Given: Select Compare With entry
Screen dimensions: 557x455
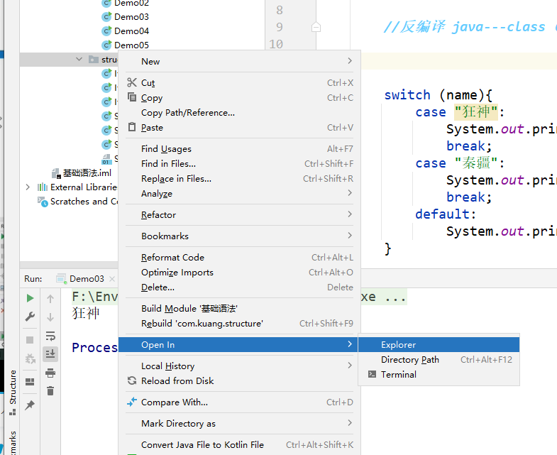Looking at the screenshot, I should coord(239,402).
